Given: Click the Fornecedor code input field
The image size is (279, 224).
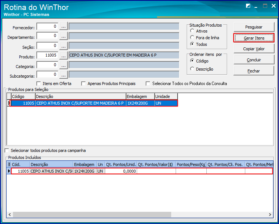Looking at the screenshot, I should (47, 27).
